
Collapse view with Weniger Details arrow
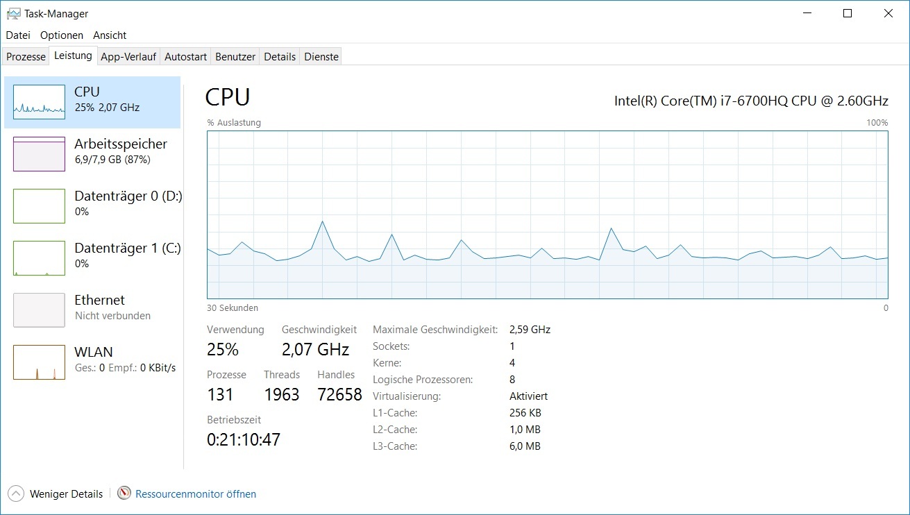[x=15, y=493]
